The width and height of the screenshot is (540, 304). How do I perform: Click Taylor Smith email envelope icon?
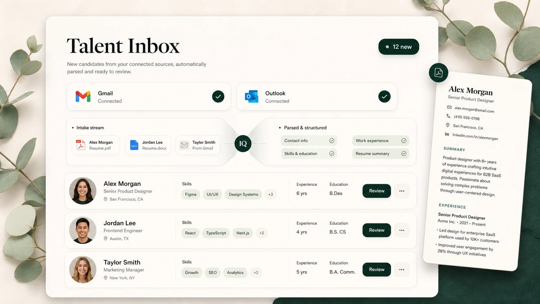pyautogui.click(x=184, y=145)
